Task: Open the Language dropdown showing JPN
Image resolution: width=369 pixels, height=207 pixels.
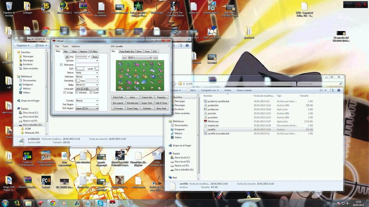Action: [x=87, y=89]
